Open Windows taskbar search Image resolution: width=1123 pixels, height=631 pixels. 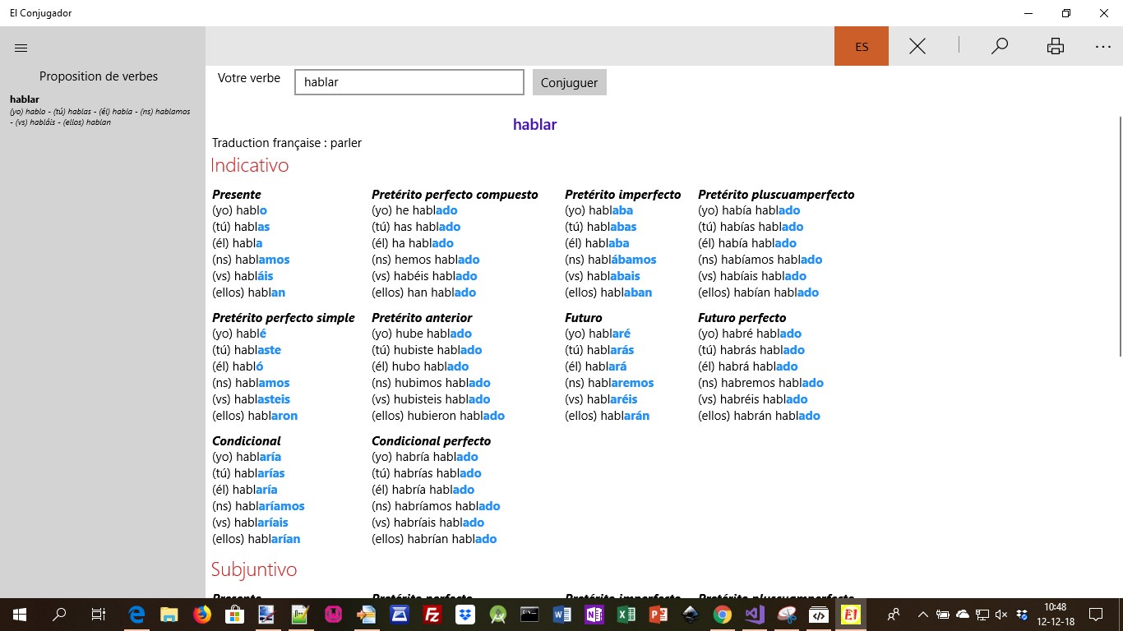[59, 615]
